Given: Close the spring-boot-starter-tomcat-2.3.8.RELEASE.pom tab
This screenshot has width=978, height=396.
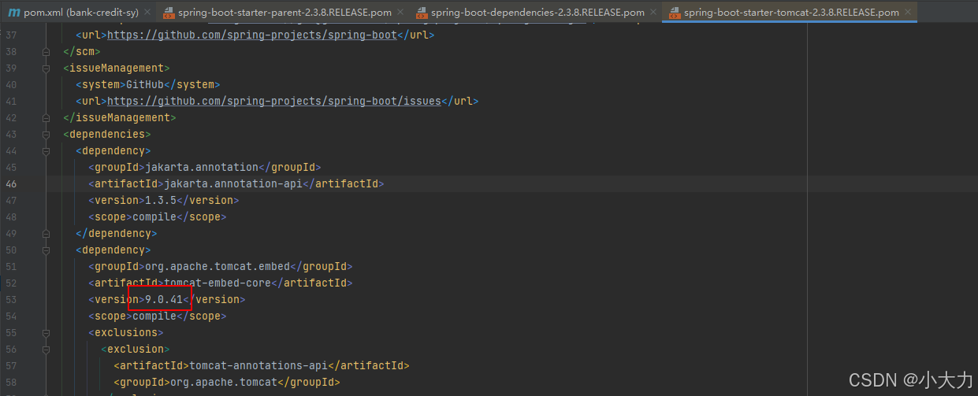Looking at the screenshot, I should pos(908,13).
